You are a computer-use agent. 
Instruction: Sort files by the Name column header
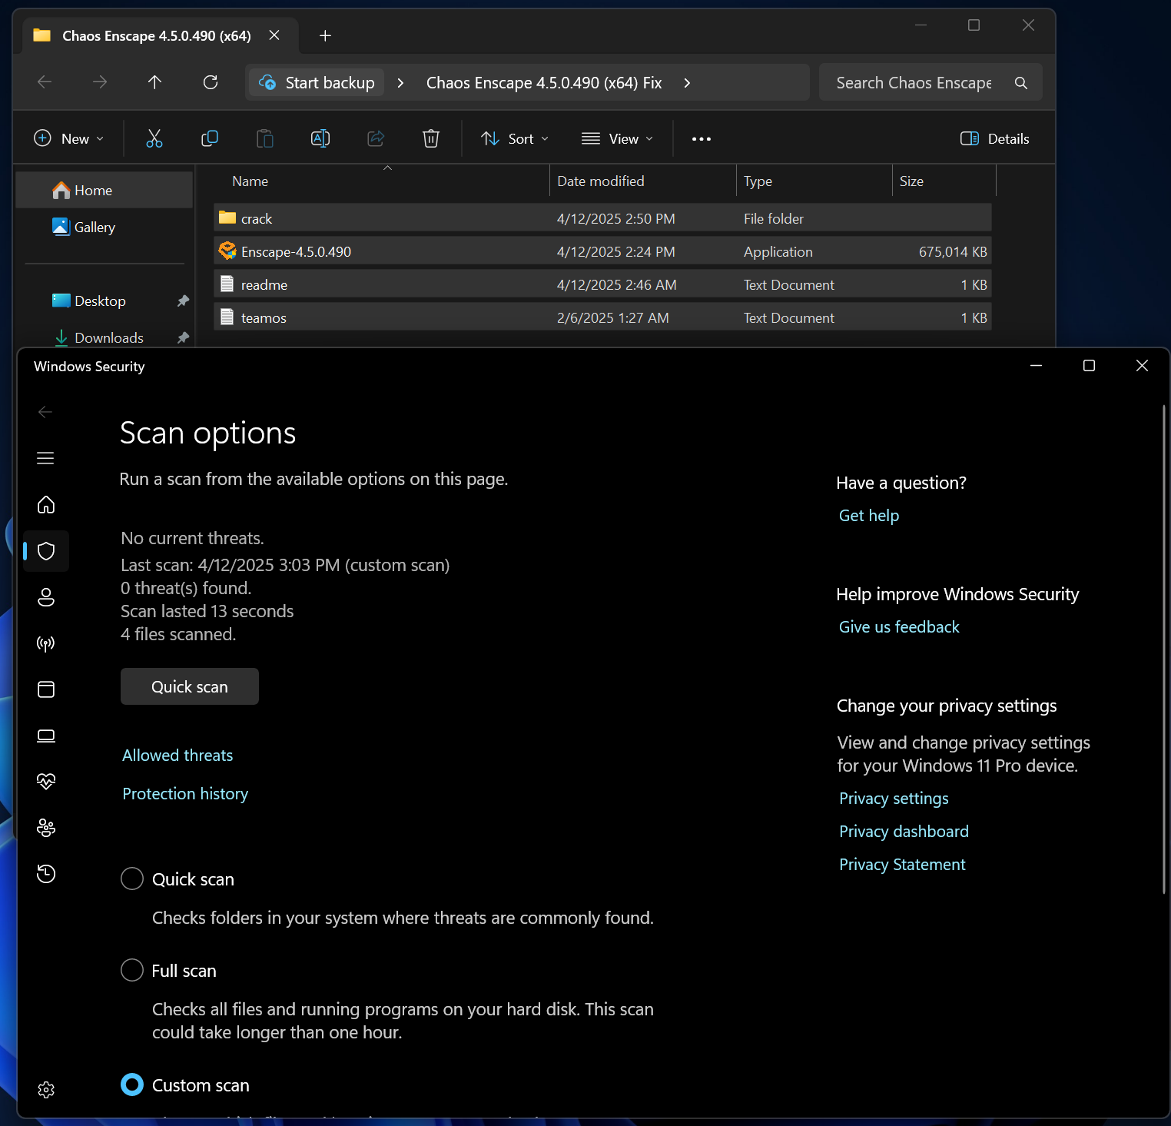click(250, 181)
